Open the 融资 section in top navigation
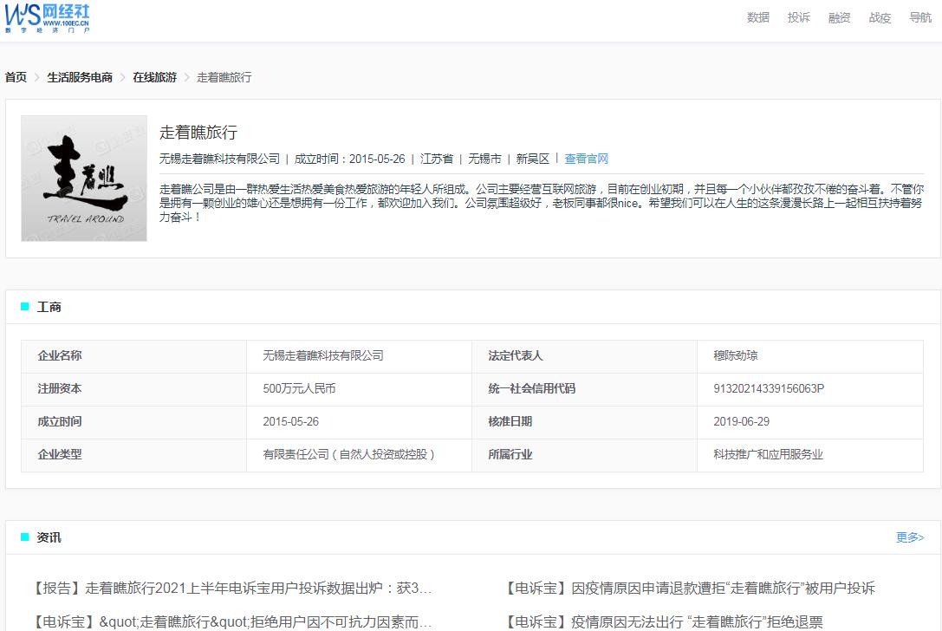Image resolution: width=942 pixels, height=631 pixels. (x=839, y=17)
